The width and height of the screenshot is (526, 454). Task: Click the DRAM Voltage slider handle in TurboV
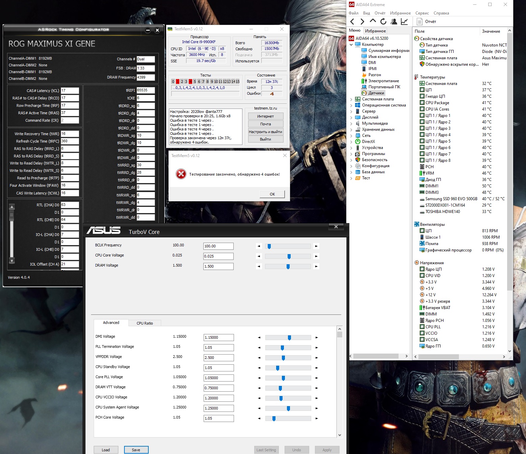[x=288, y=267]
